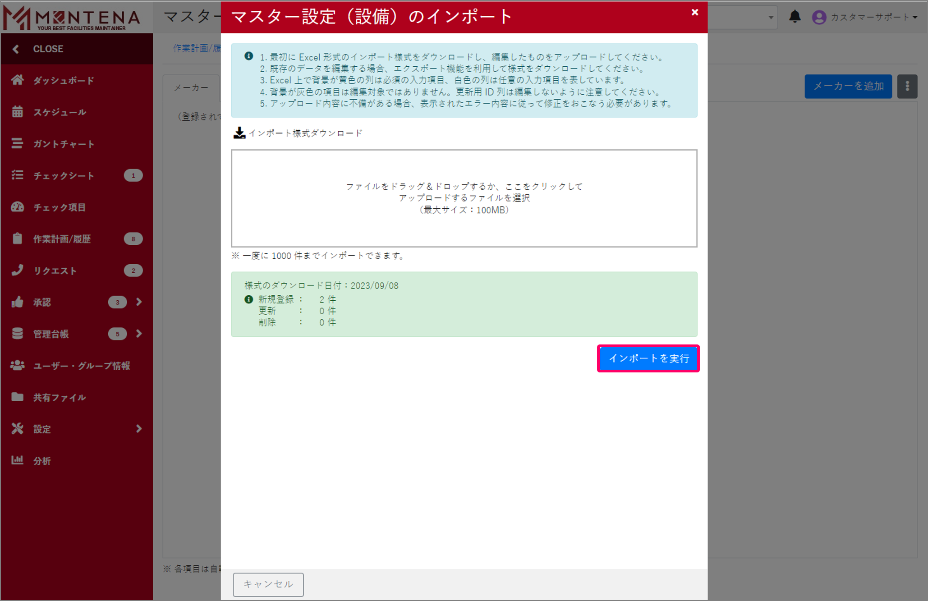Open the 分析 section
This screenshot has height=601, width=928.
click(x=41, y=461)
